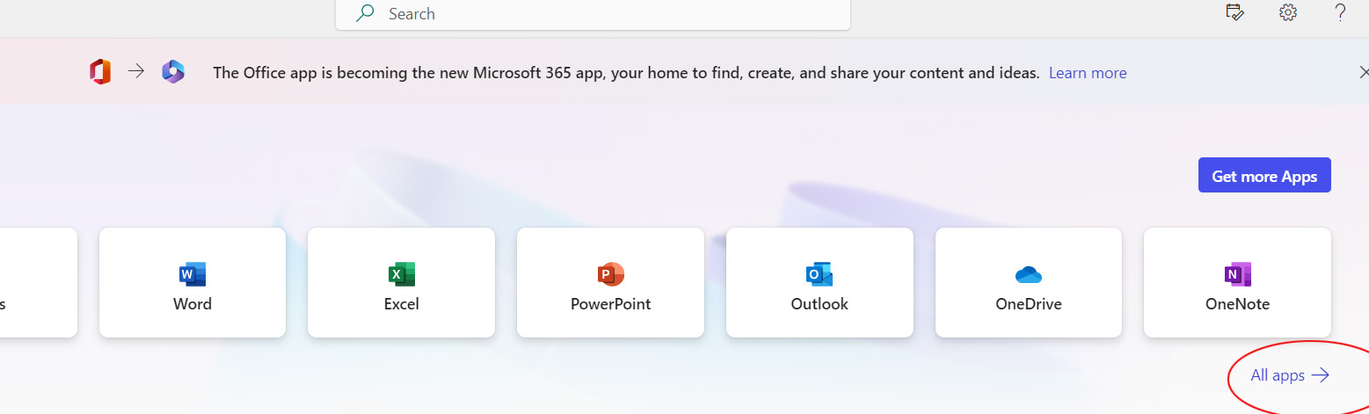Open Settings via the gear icon
Viewport: 1369px width, 414px height.
(1288, 12)
